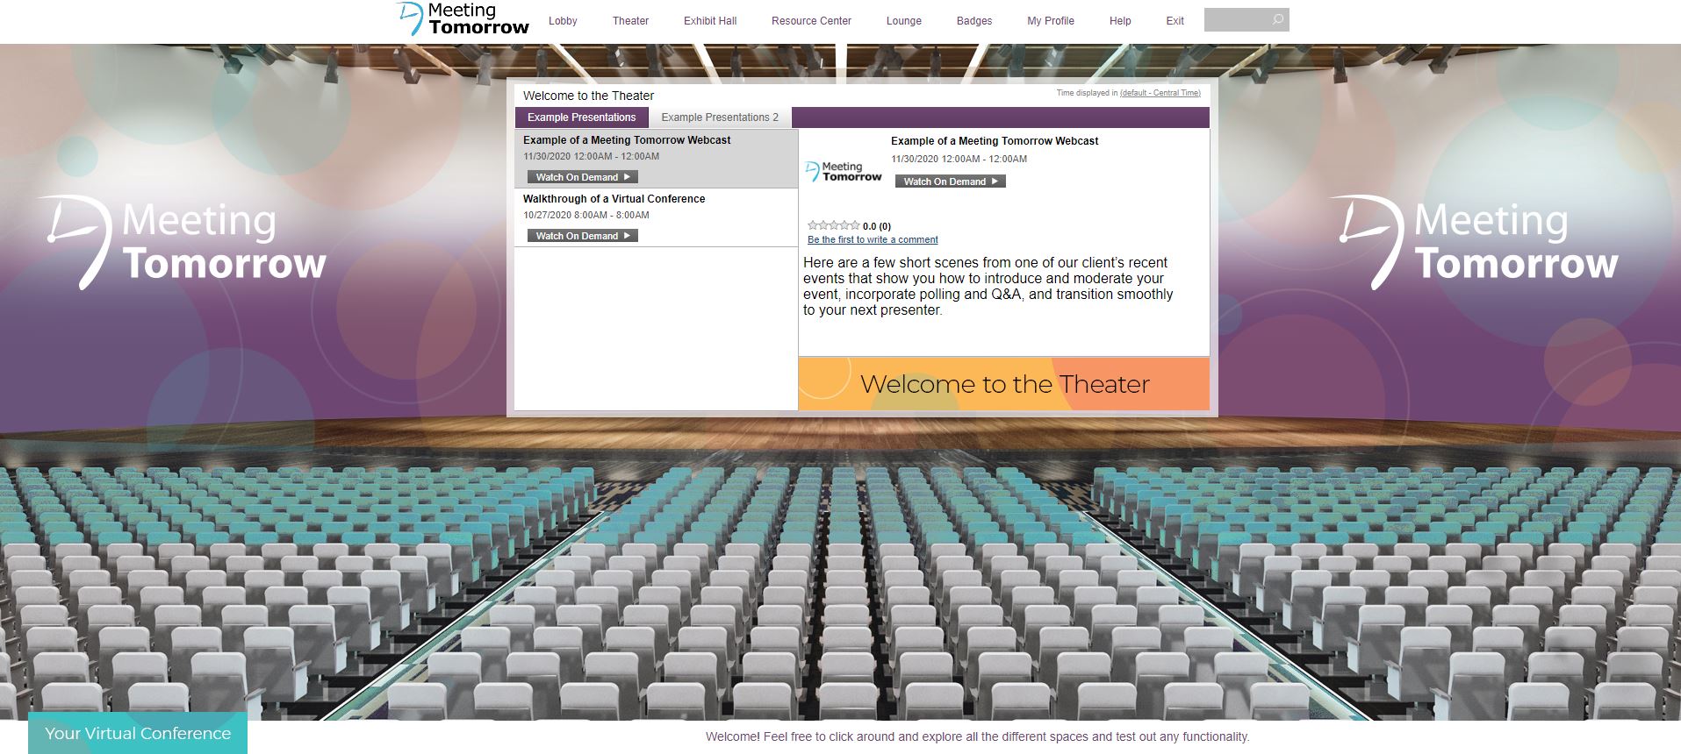Click webcast title in details pane

pyautogui.click(x=995, y=141)
